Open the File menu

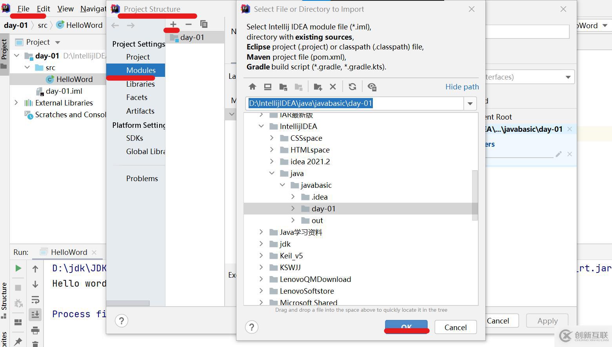point(24,9)
